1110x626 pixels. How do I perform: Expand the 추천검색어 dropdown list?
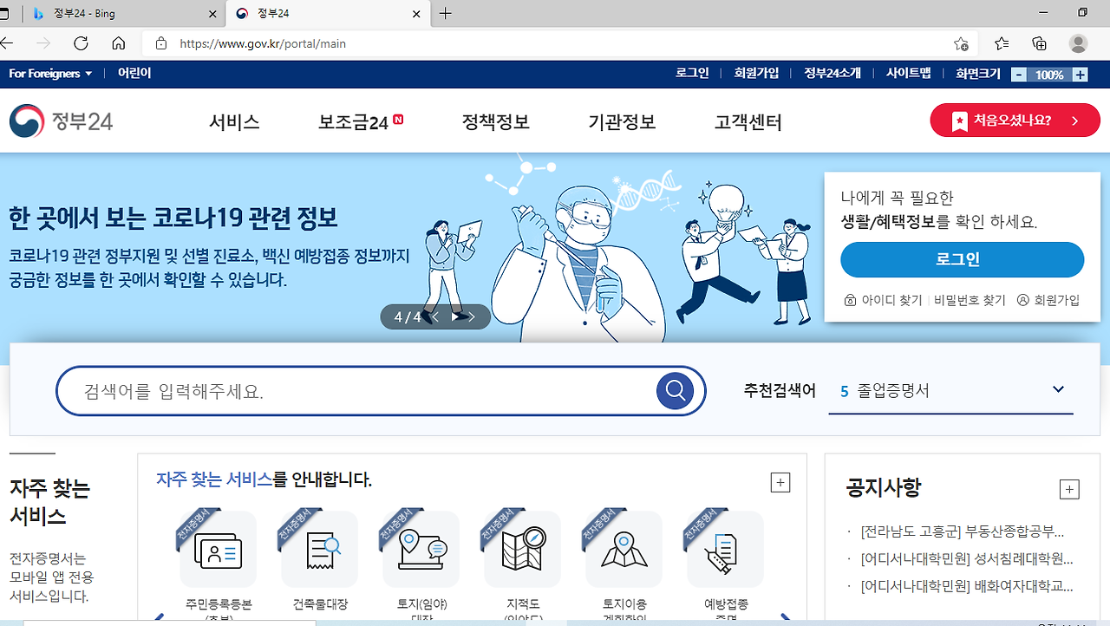[1058, 390]
